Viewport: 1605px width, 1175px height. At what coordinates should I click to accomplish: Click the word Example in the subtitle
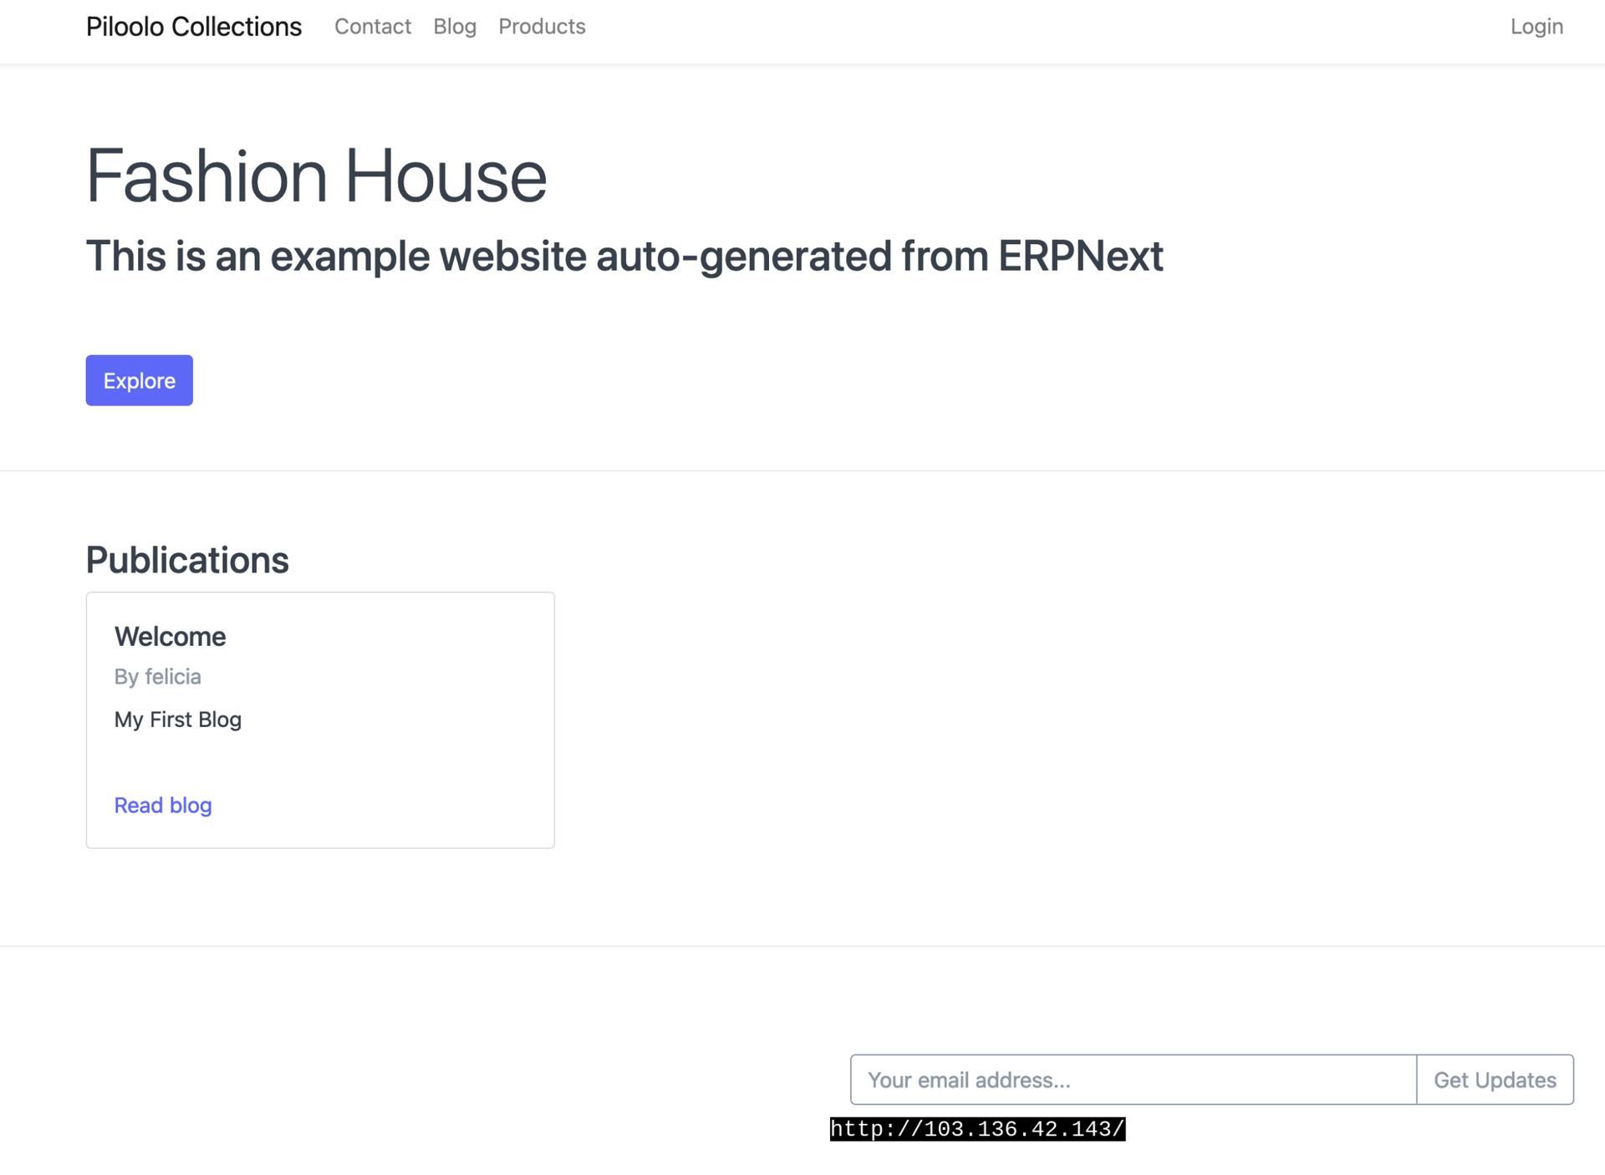pos(350,256)
